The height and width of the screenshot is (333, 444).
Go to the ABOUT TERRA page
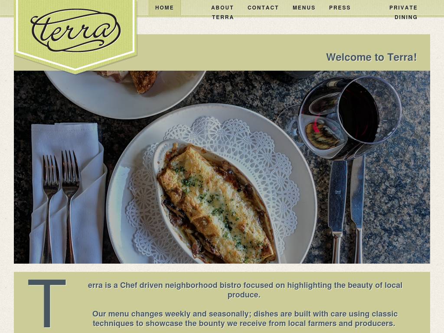point(222,13)
